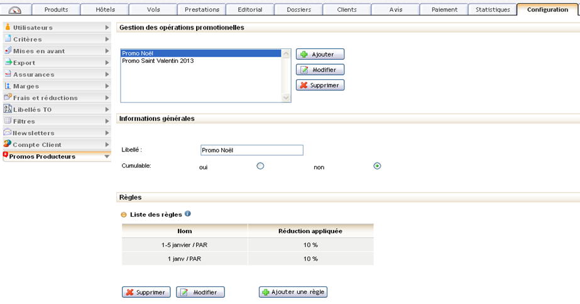The height and width of the screenshot is (304, 580).
Task: Select the 'oui' radio for Cumulable
Action: tap(260, 166)
